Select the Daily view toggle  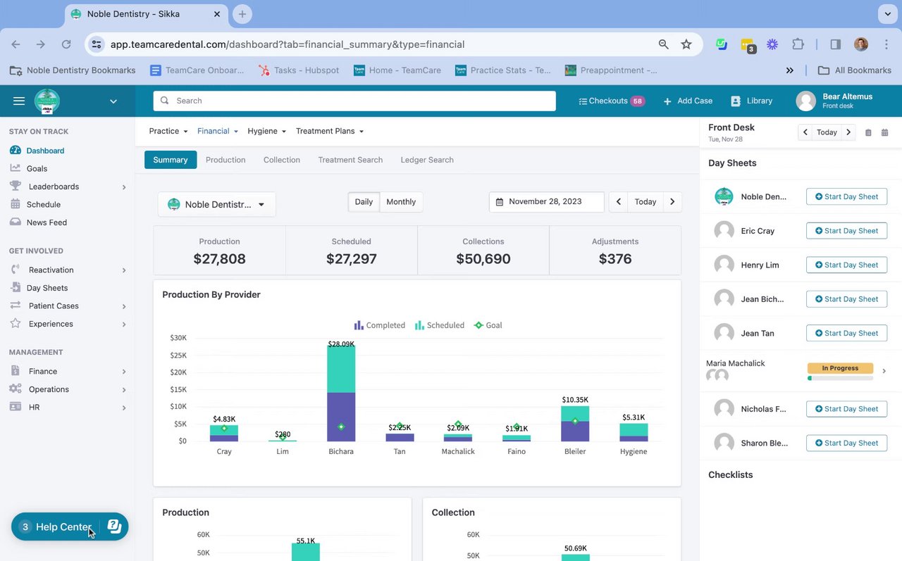click(364, 202)
